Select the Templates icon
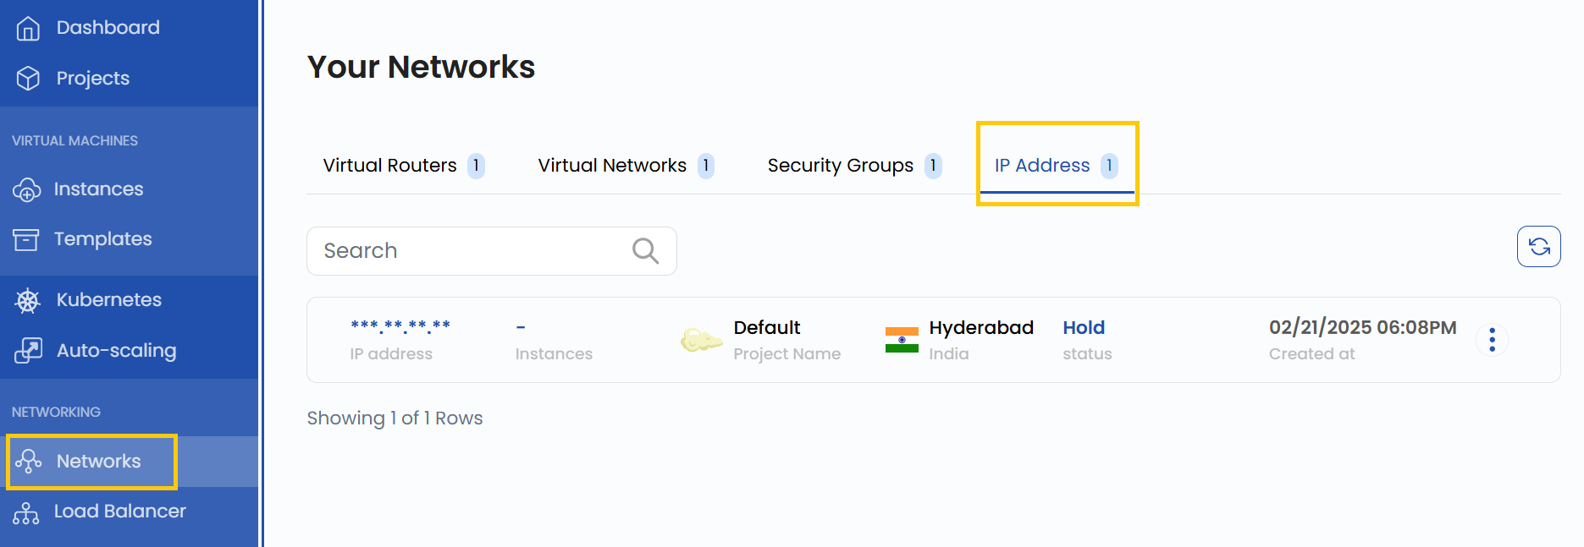The width and height of the screenshot is (1584, 547). click(x=26, y=239)
